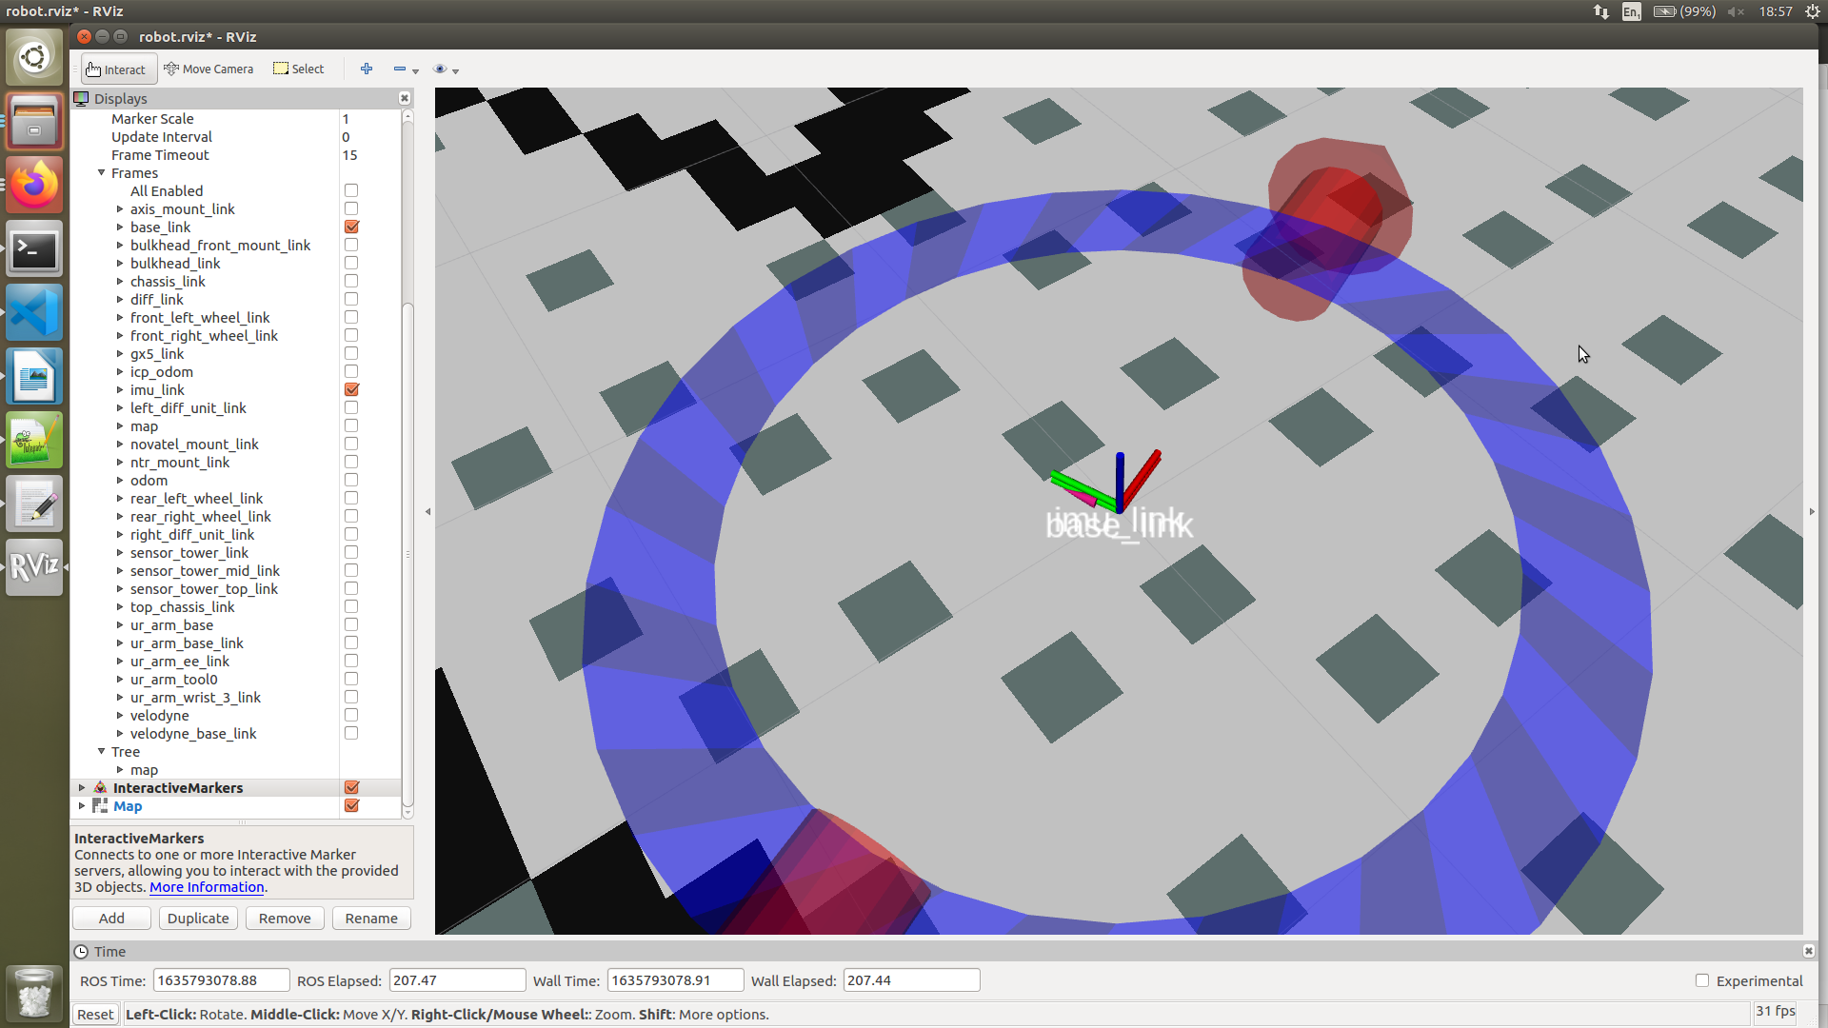The width and height of the screenshot is (1828, 1028).
Task: Click Duplicate display button
Action: pyautogui.click(x=198, y=918)
